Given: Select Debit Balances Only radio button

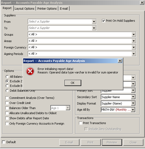Looking at the screenshot, I should click(7, 91).
